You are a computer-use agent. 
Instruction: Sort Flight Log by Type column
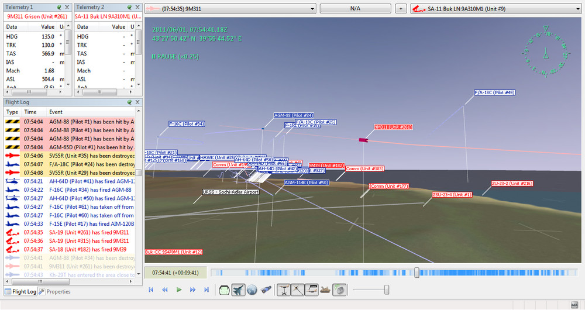pos(12,112)
